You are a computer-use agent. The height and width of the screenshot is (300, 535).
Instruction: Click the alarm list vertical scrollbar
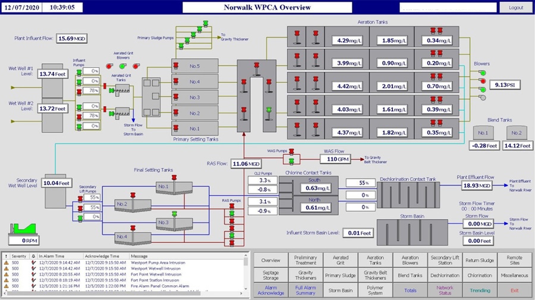tap(246, 271)
